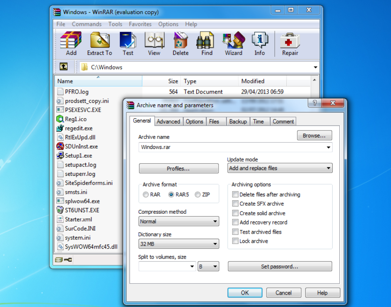Viewport: 391px width, 307px height.
Task: Open the Commands menu
Action: pos(86,24)
